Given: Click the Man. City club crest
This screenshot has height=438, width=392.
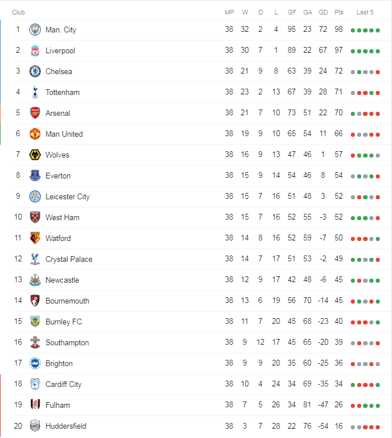Looking at the screenshot, I should [x=35, y=30].
